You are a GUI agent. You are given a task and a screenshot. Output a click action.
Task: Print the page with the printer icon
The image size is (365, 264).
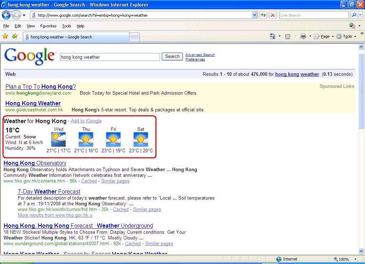click(303, 36)
